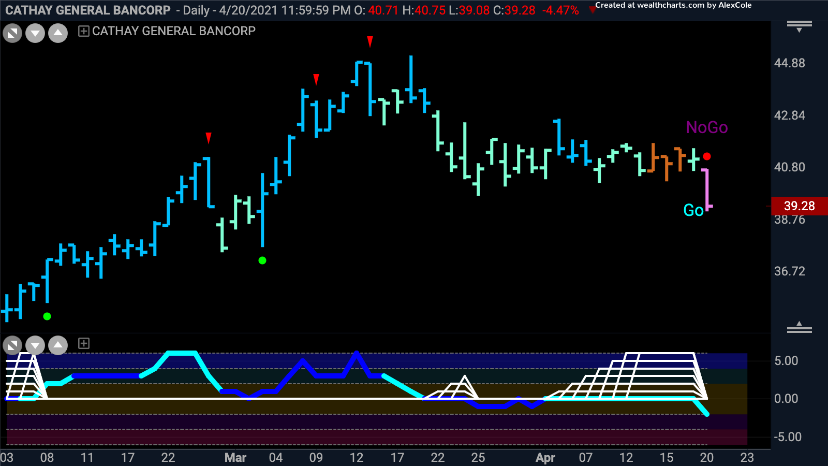This screenshot has height=466, width=828.
Task: Click the 40.80 price axis label
Action: [790, 167]
